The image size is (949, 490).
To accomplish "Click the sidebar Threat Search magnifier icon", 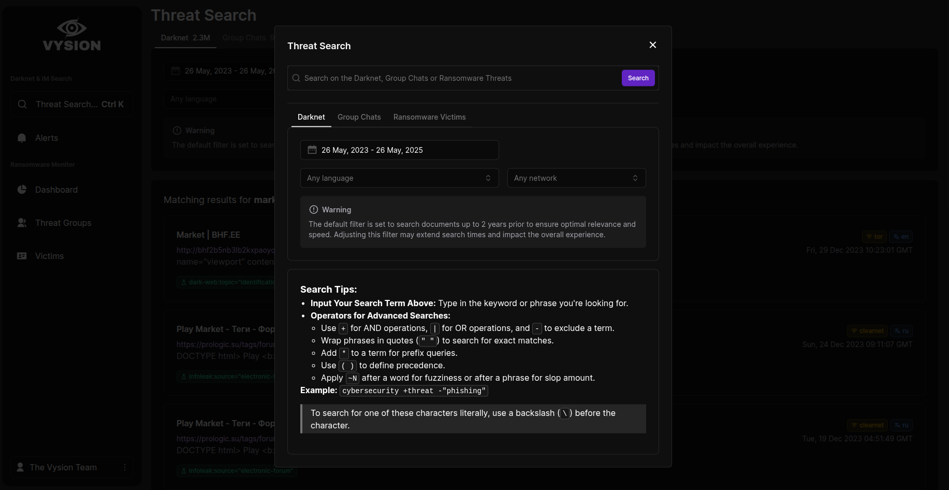I will tap(22, 104).
